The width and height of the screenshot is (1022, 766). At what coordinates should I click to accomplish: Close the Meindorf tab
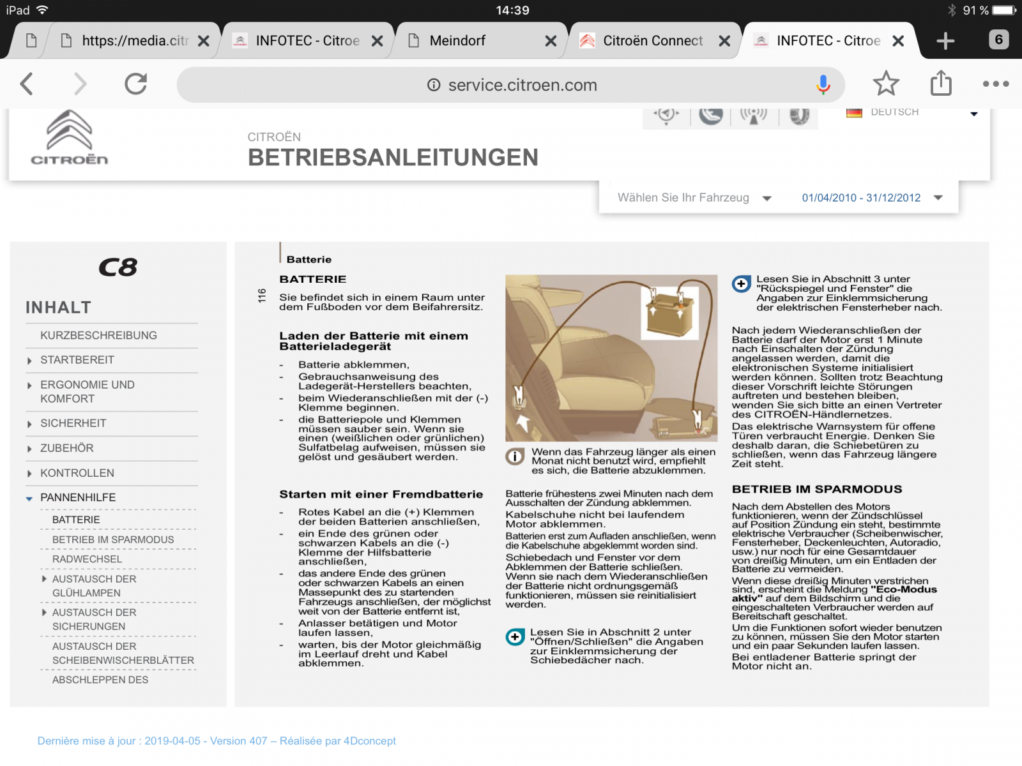[551, 41]
